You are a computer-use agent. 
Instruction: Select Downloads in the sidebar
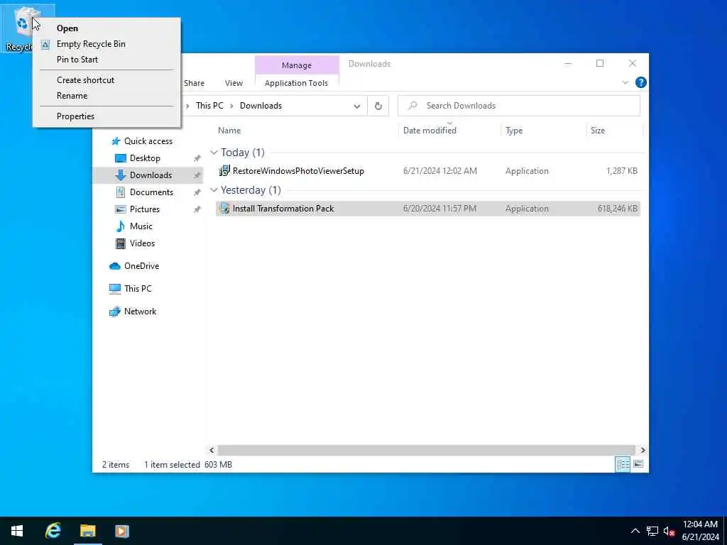151,175
